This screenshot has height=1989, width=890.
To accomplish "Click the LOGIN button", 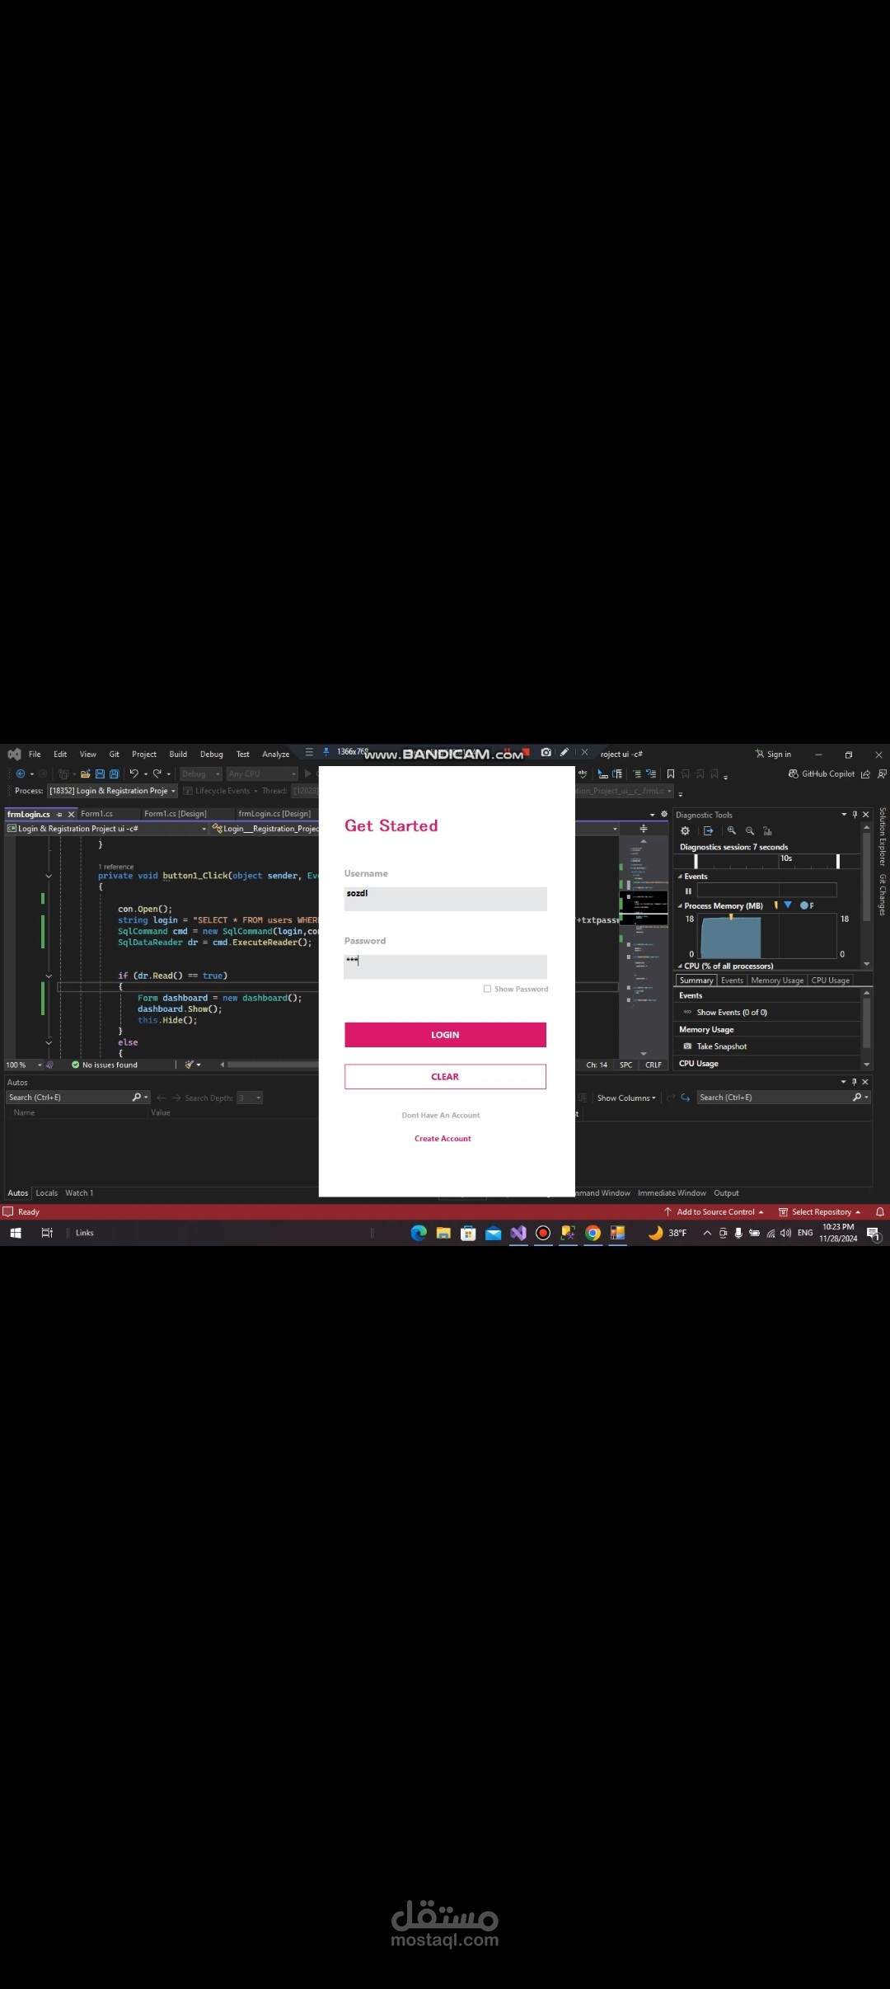I will [445, 1035].
